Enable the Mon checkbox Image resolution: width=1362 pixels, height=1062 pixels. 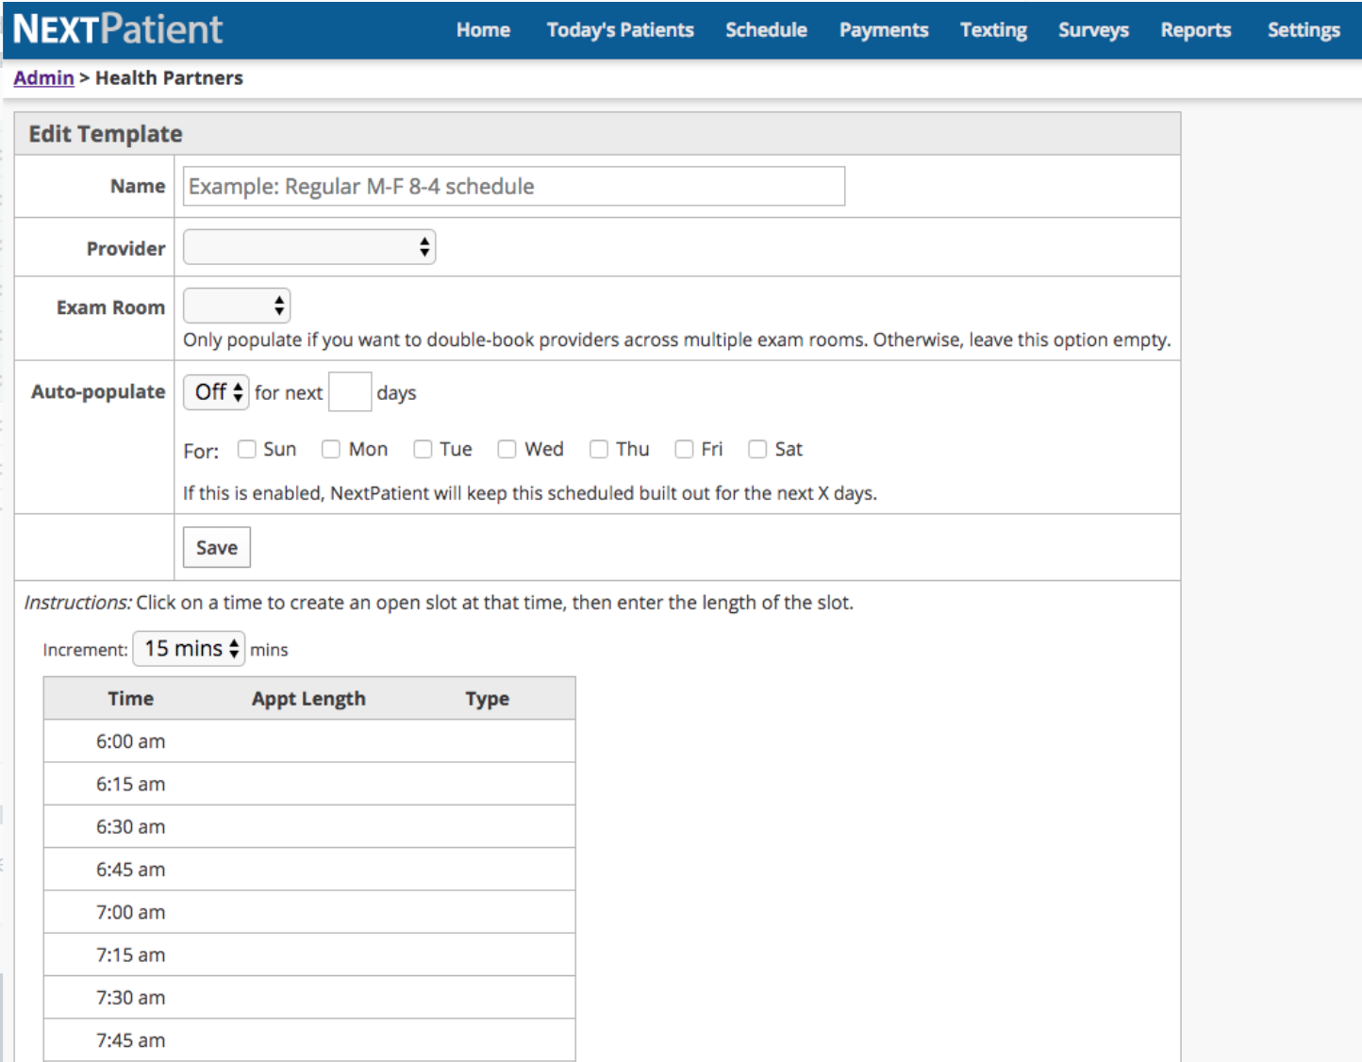pos(331,449)
